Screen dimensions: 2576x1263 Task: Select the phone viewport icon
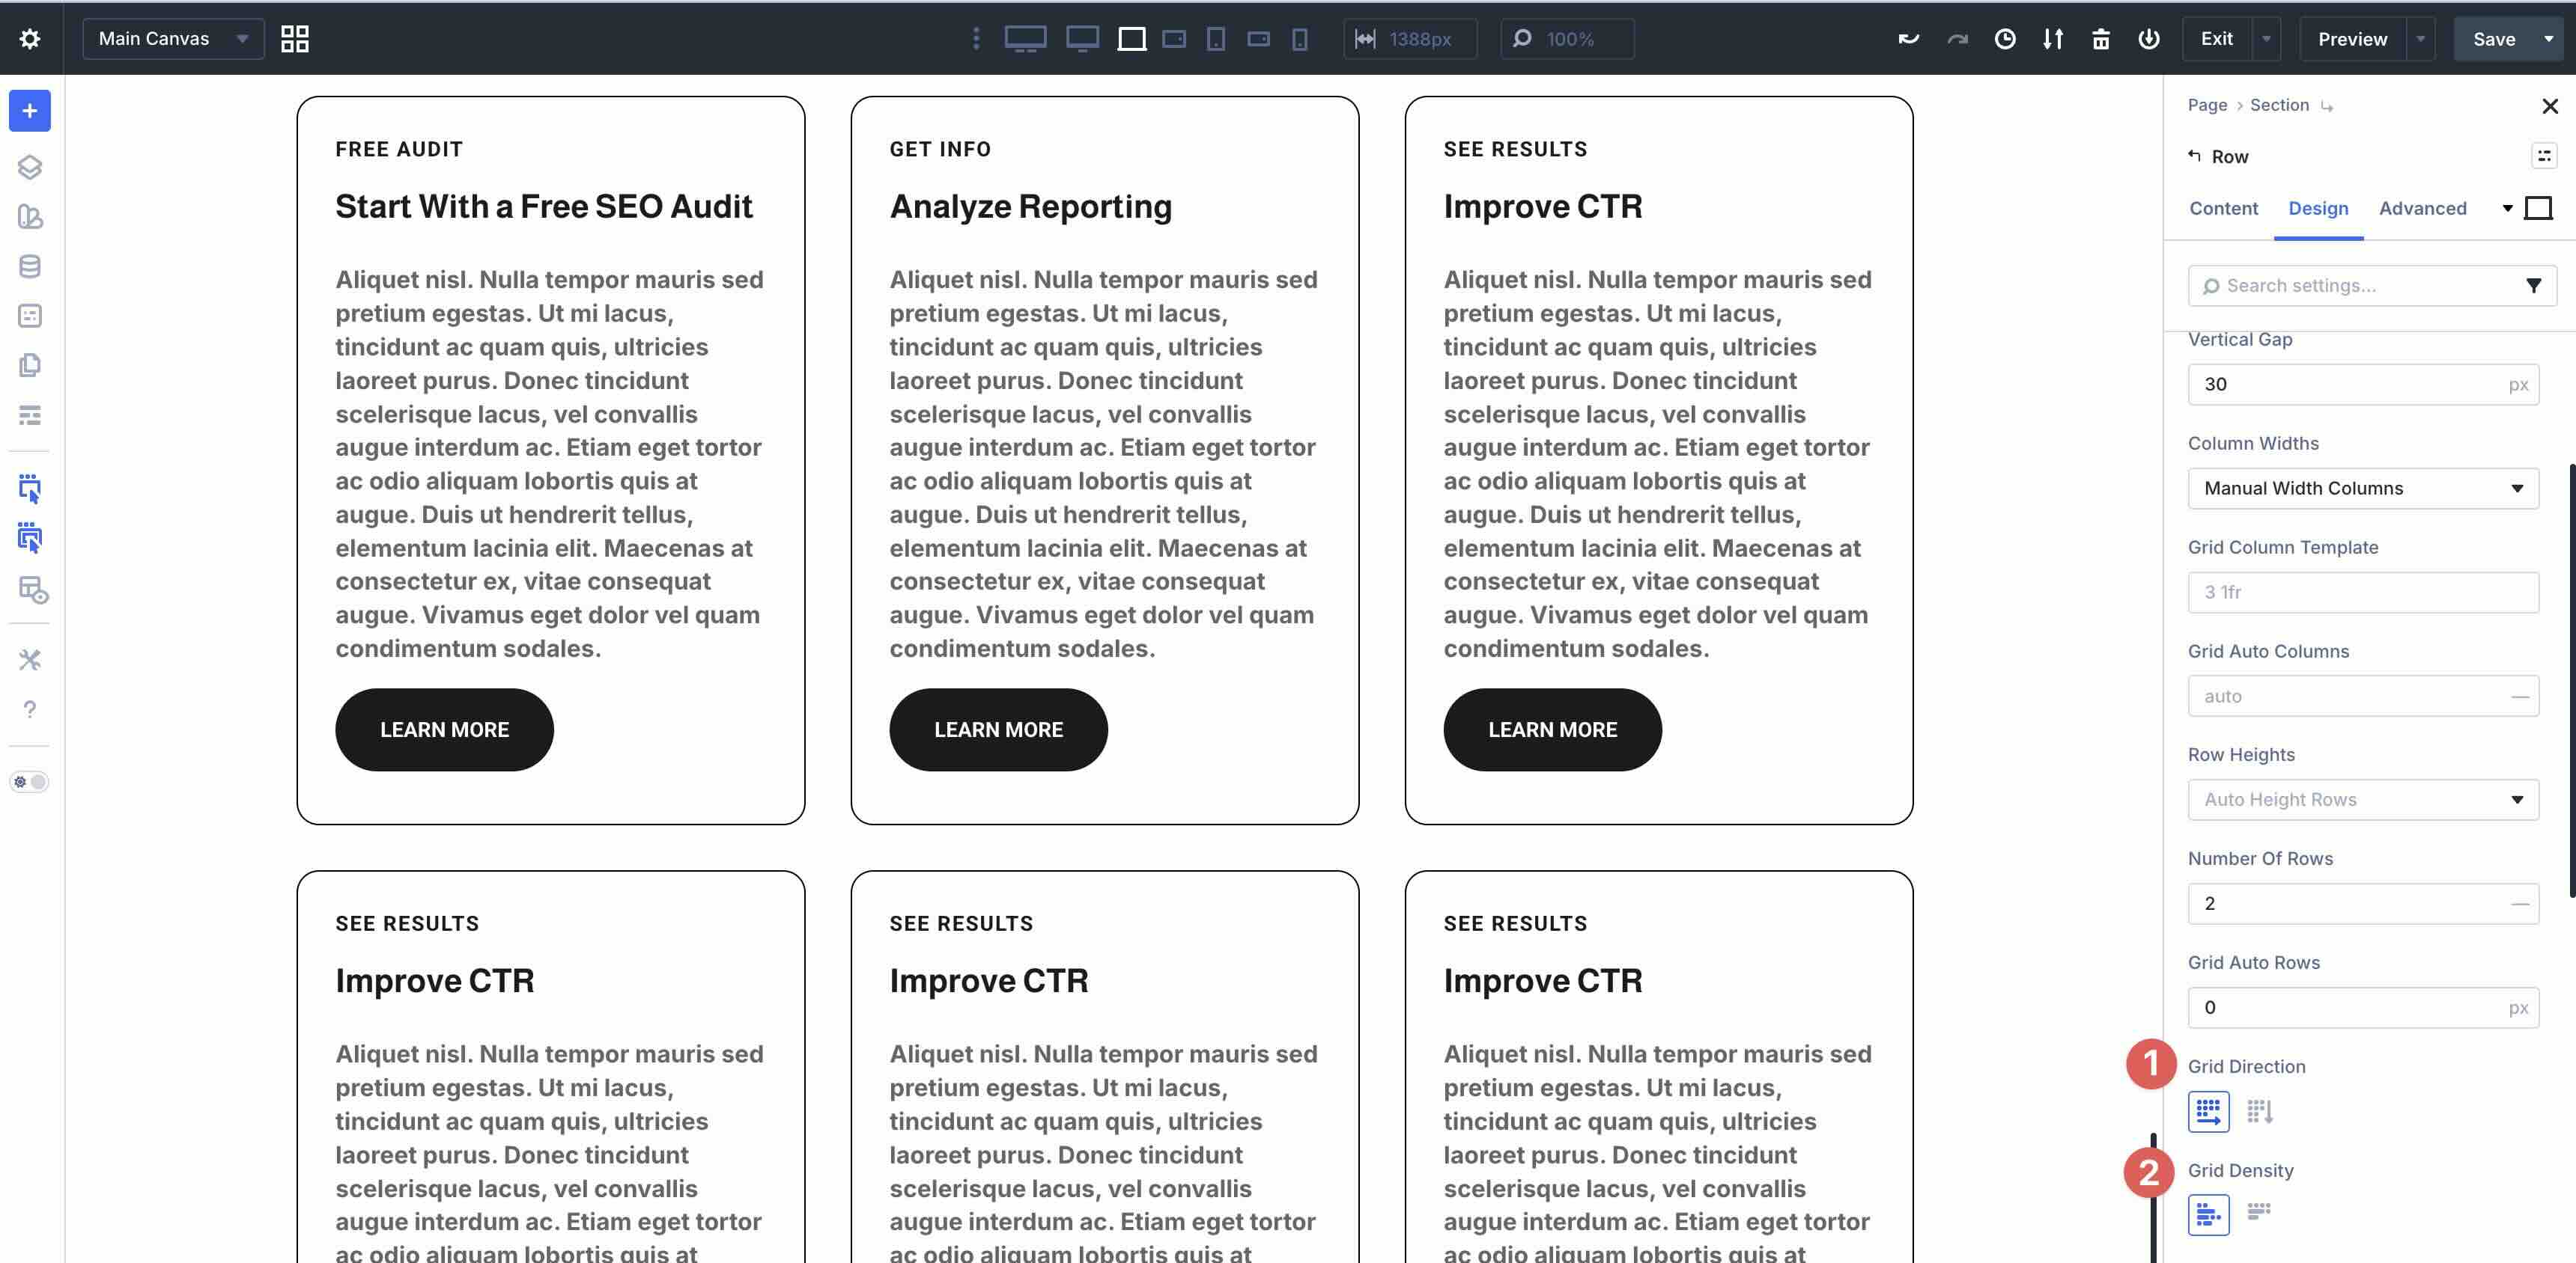pos(1299,39)
